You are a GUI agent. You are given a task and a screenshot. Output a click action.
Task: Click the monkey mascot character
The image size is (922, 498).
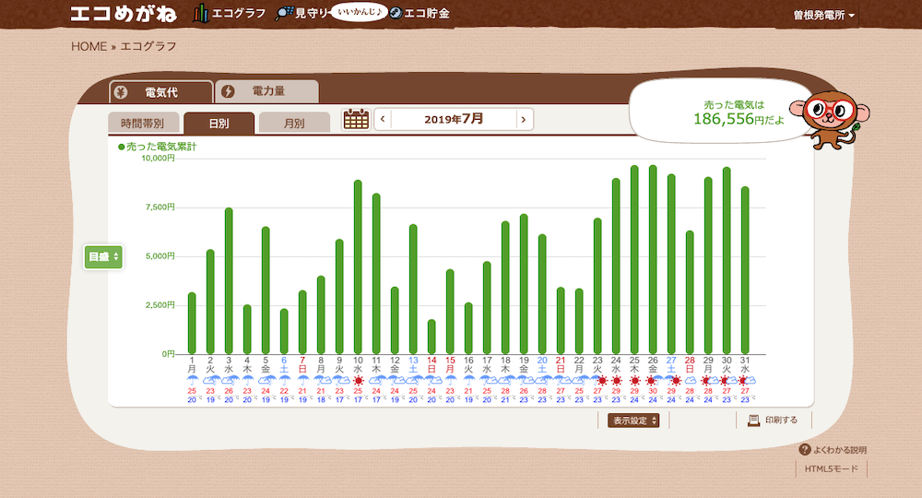[x=830, y=118]
